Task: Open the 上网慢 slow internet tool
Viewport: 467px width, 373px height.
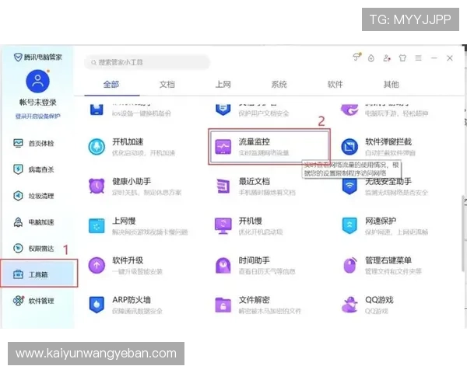Action: tap(138, 226)
